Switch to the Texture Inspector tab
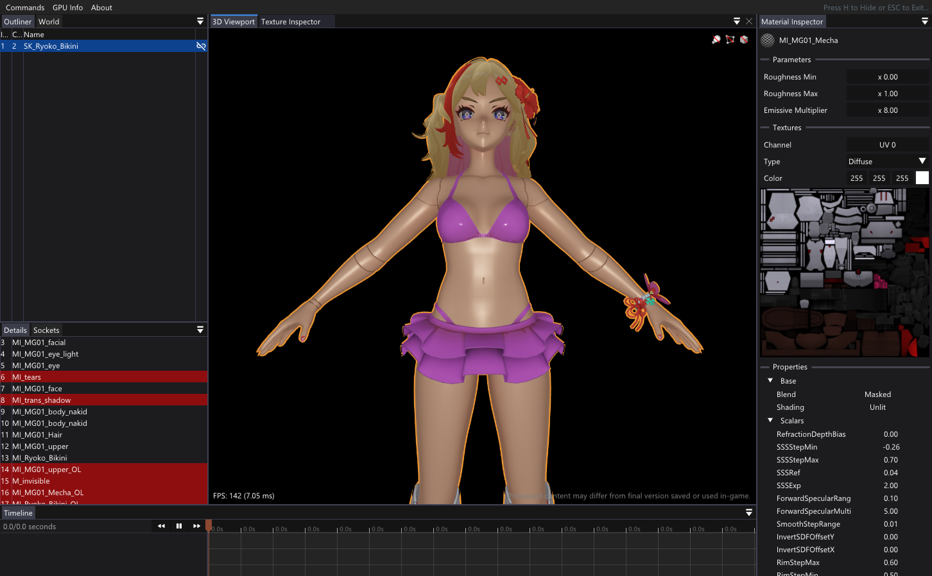932x576 pixels. (290, 22)
